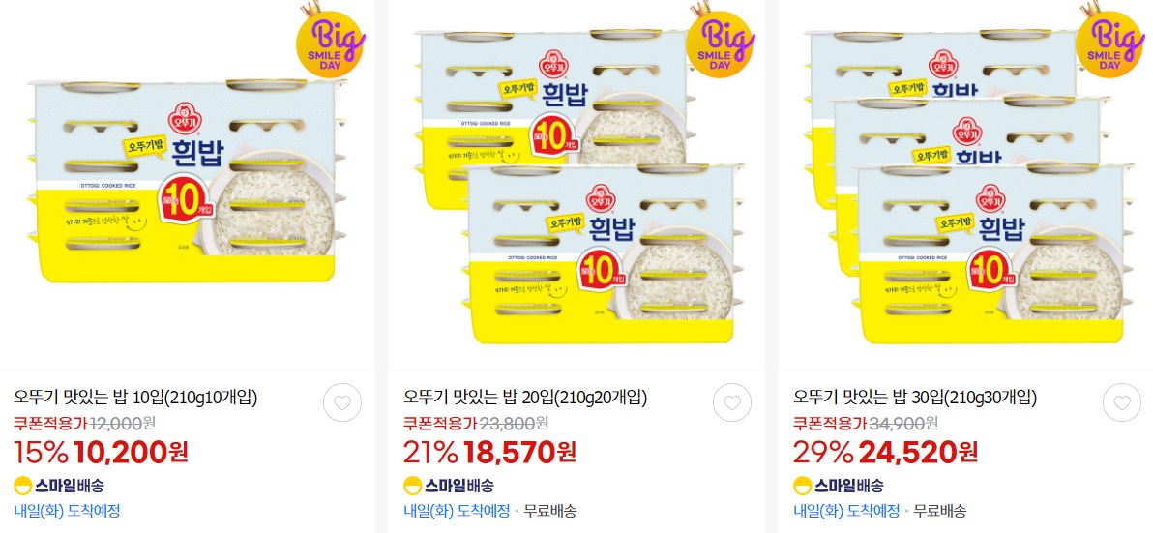The width and height of the screenshot is (1153, 533).
Task: Click the 무료배송 label on the 30입 item
Action: point(940,510)
